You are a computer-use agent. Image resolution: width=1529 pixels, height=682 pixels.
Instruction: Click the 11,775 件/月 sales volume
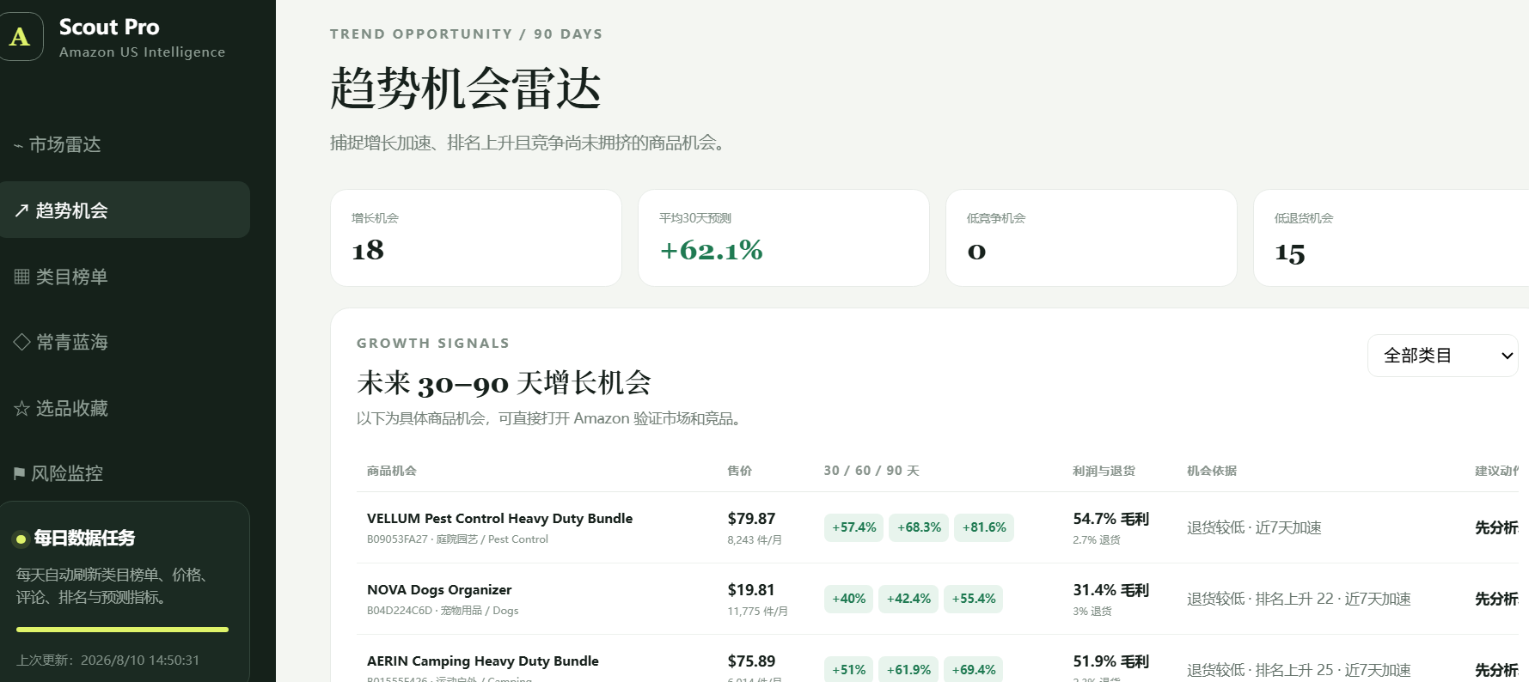coord(757,612)
